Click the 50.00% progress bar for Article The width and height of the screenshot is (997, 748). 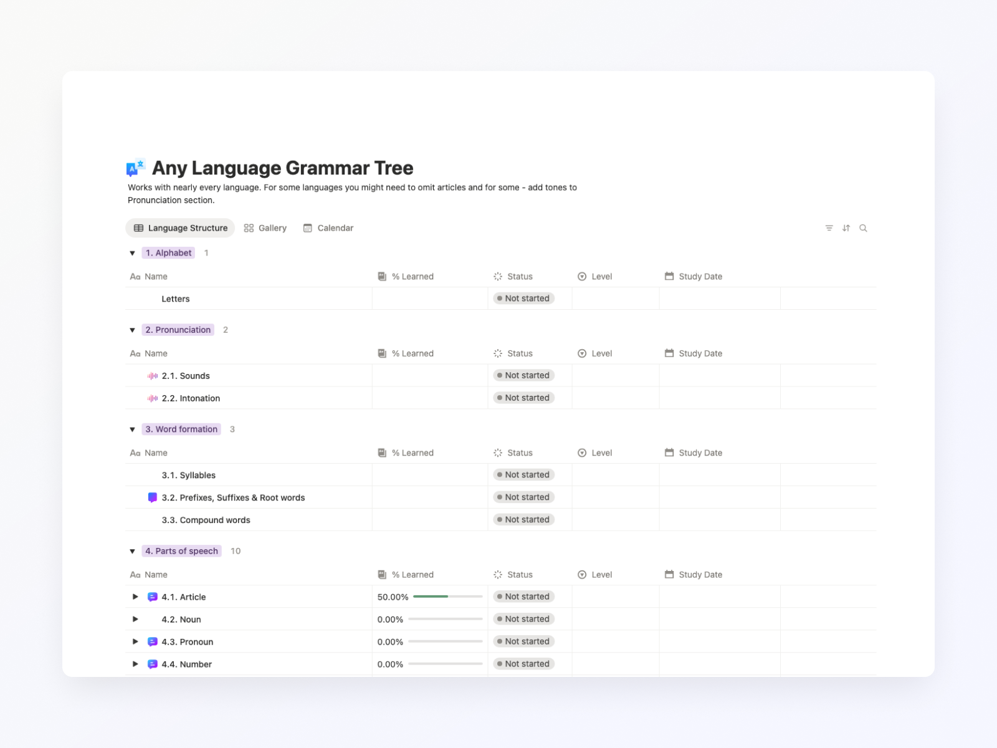coord(448,597)
